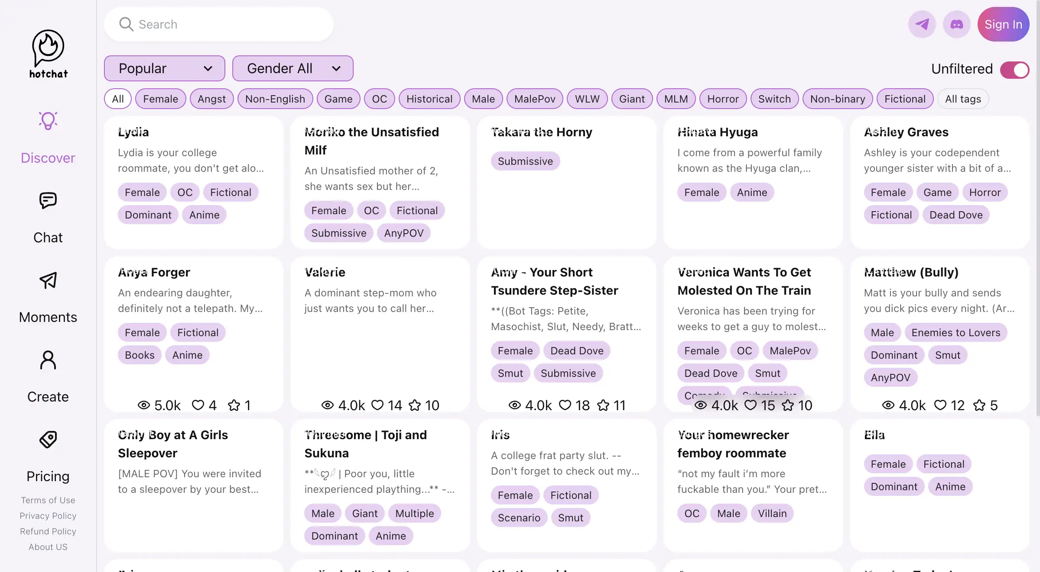The width and height of the screenshot is (1040, 572).
Task: Click the hotchat flame logo
Action: point(48,54)
